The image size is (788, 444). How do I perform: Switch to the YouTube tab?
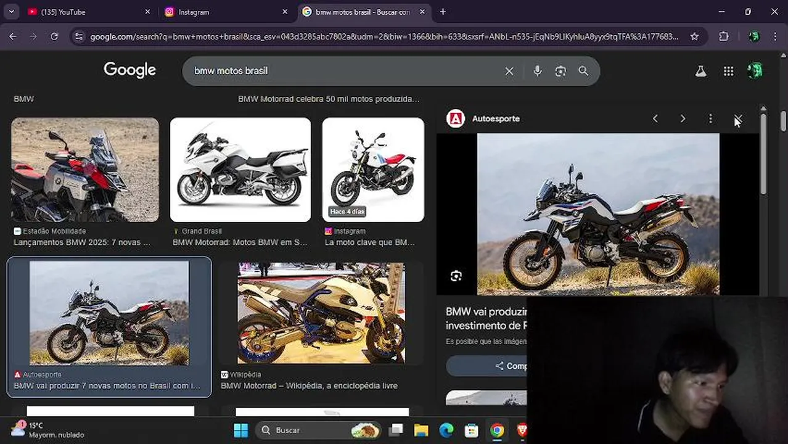point(86,12)
